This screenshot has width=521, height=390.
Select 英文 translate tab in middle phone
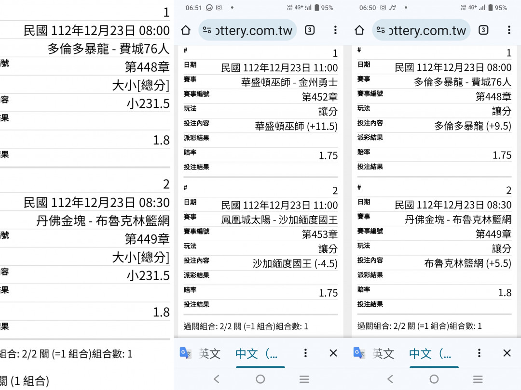[210, 353]
